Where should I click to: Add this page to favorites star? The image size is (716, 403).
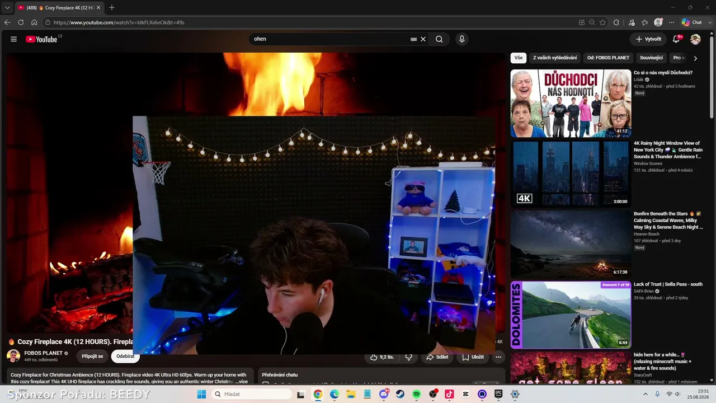tap(602, 22)
